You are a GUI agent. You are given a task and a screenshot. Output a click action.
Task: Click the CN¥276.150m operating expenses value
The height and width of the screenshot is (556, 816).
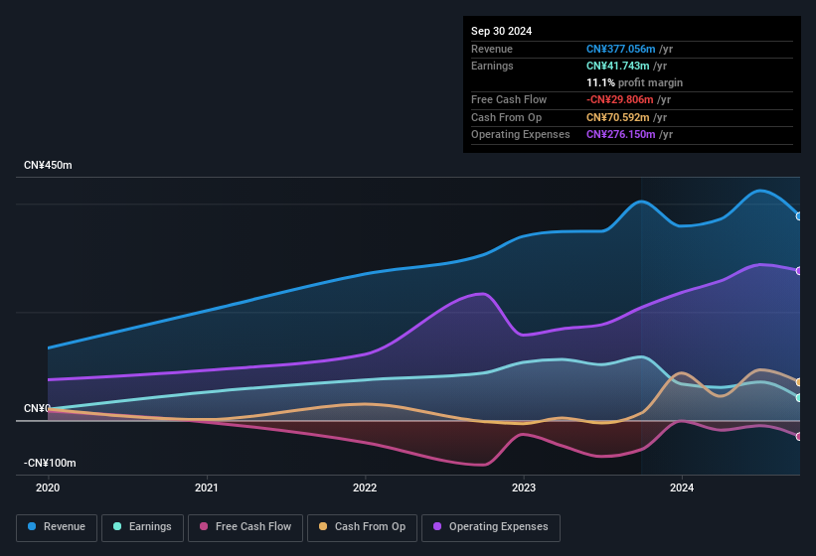(621, 134)
